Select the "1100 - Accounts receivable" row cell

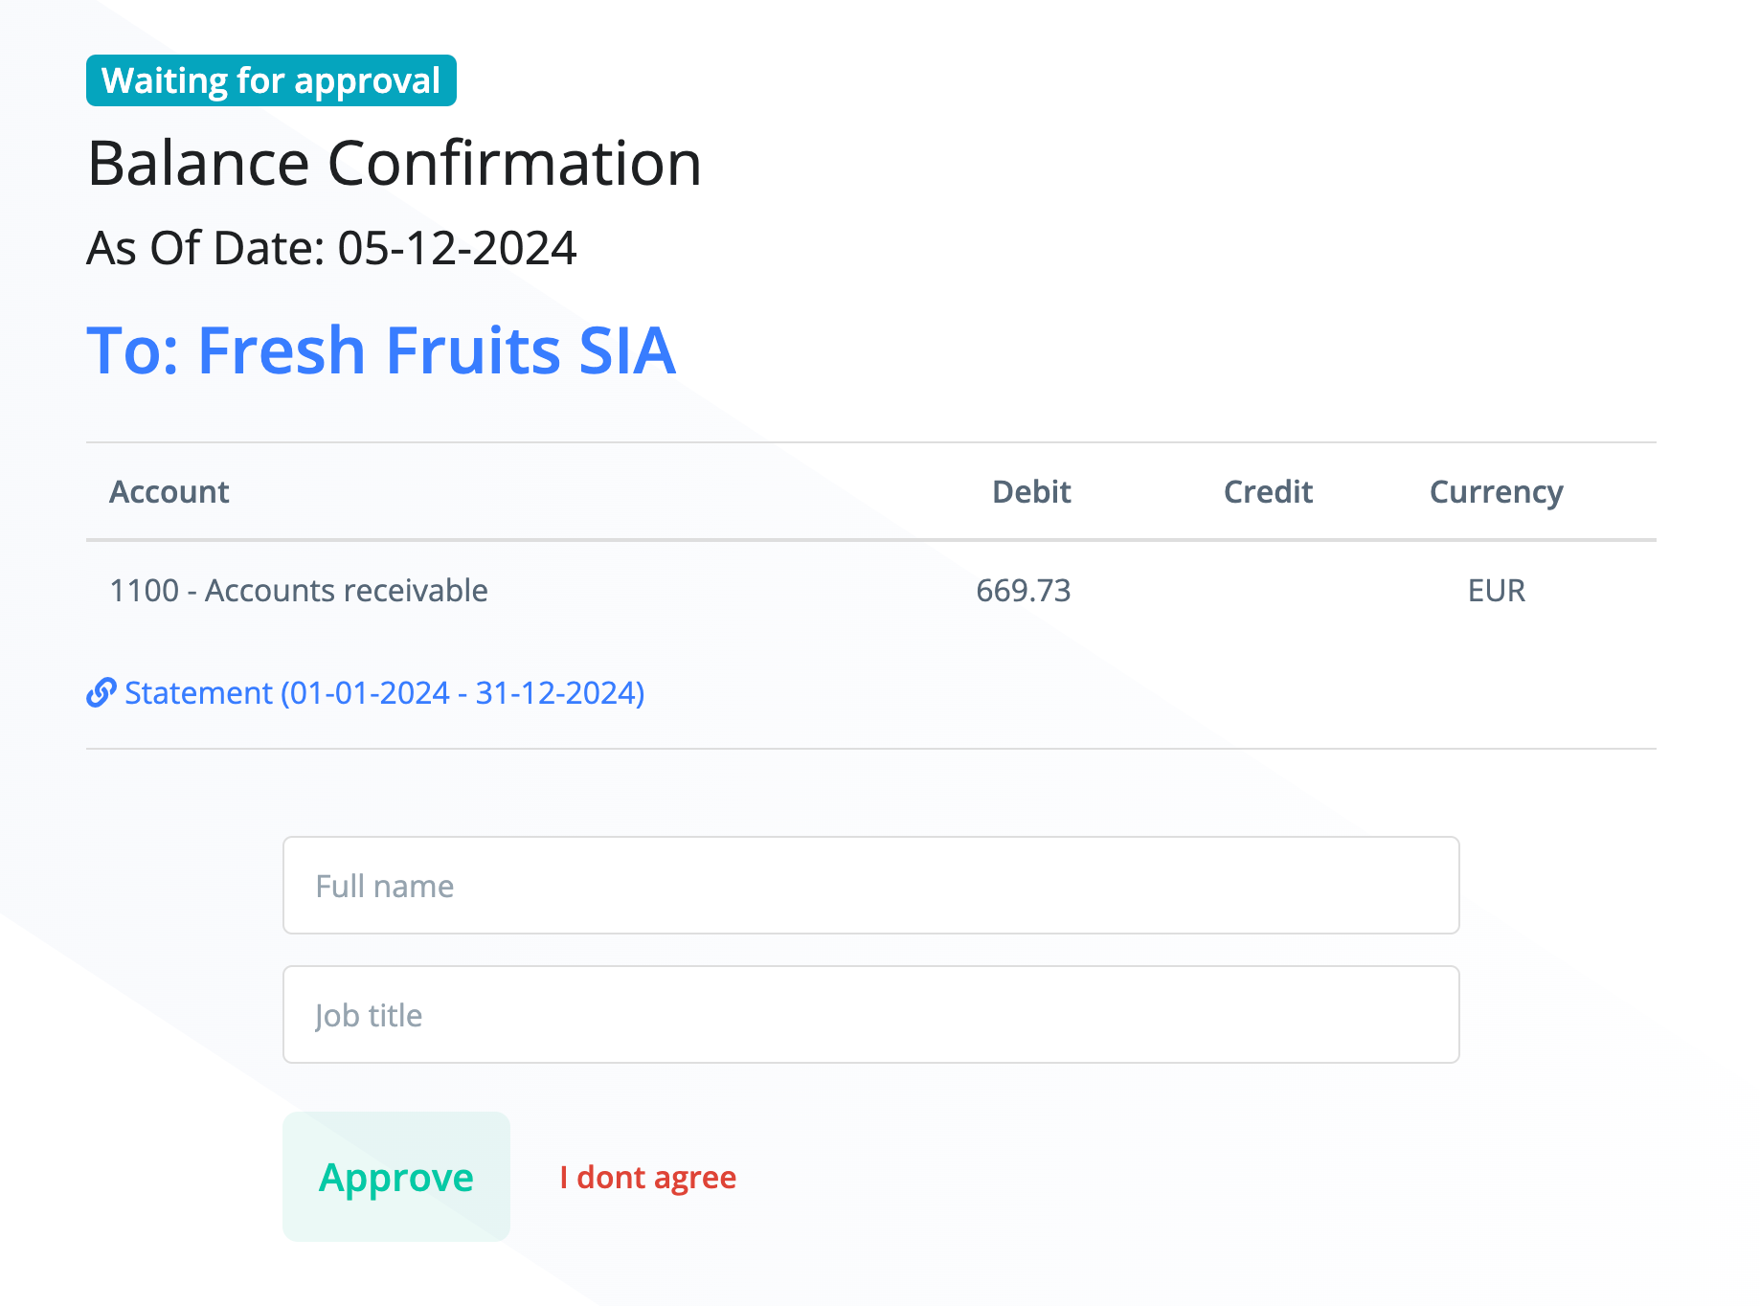pos(299,591)
